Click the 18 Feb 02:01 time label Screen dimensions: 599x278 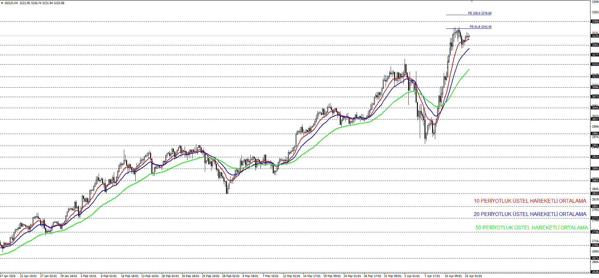coord(170,276)
